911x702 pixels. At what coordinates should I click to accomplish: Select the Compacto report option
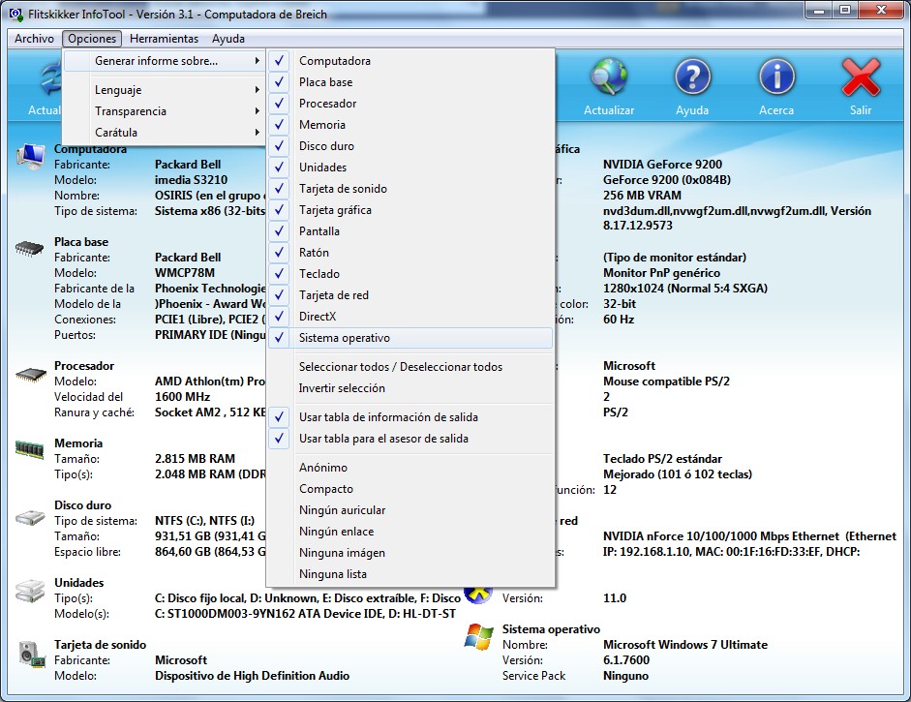click(410, 489)
